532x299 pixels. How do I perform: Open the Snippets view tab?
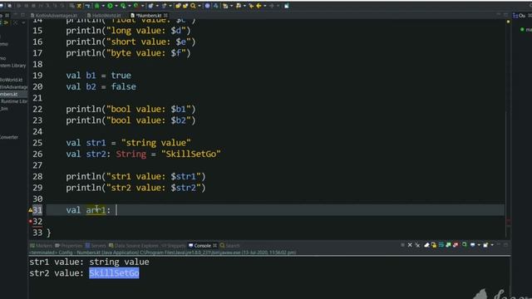click(174, 246)
